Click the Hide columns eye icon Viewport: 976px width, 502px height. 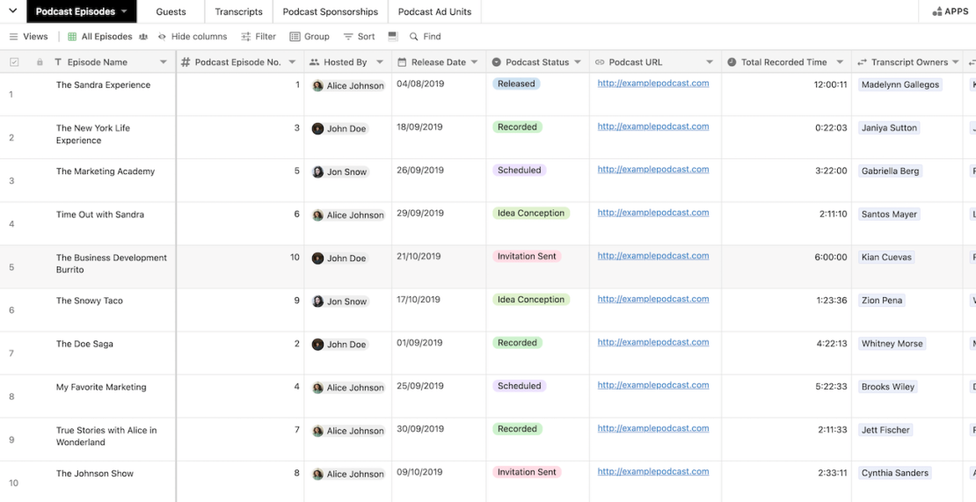pyautogui.click(x=162, y=37)
